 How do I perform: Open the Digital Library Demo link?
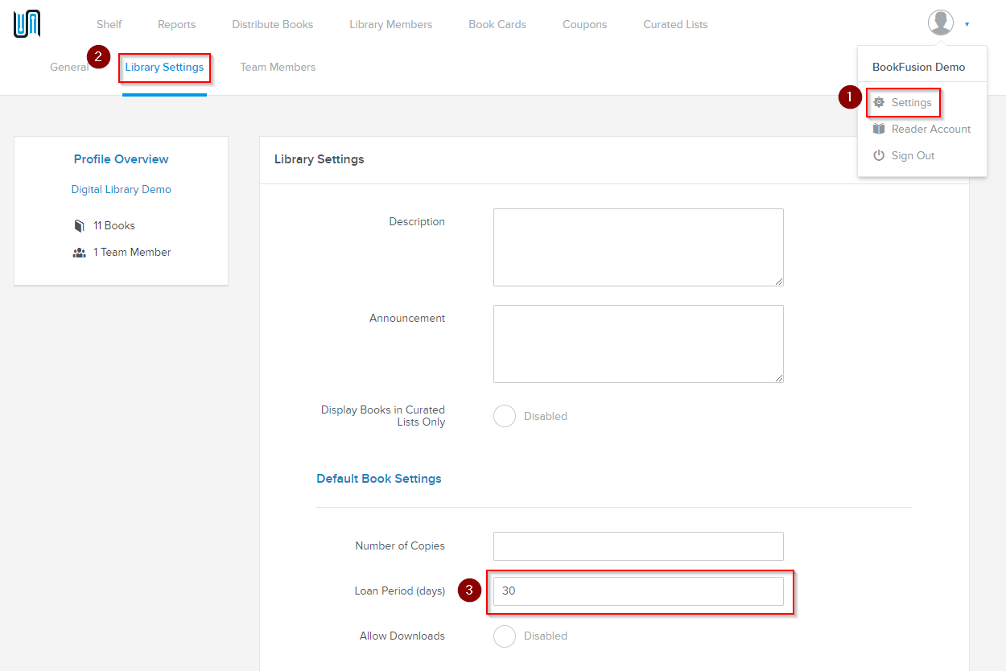(122, 189)
